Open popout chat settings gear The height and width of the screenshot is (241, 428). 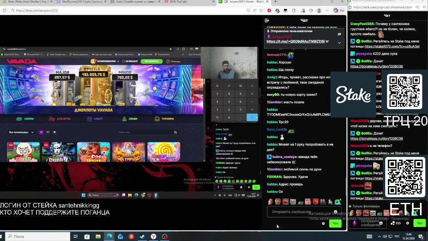[x=408, y=223]
